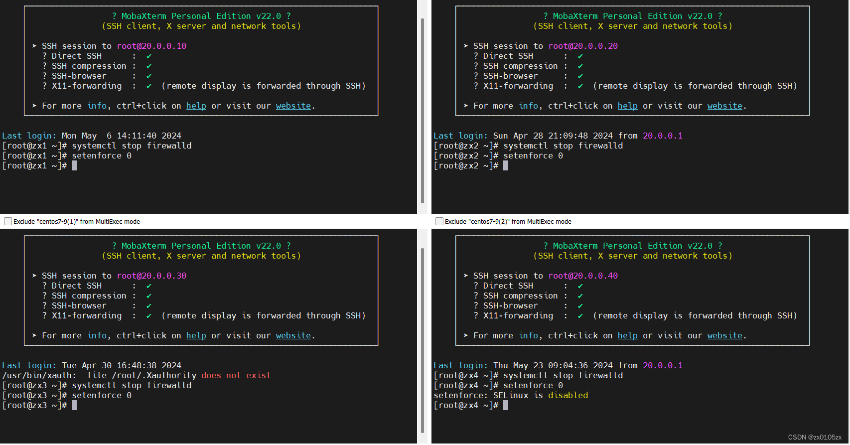Click 'systemctl stop firewalld' in zx1 terminal
Image resolution: width=850 pixels, height=445 pixels.
pos(132,146)
